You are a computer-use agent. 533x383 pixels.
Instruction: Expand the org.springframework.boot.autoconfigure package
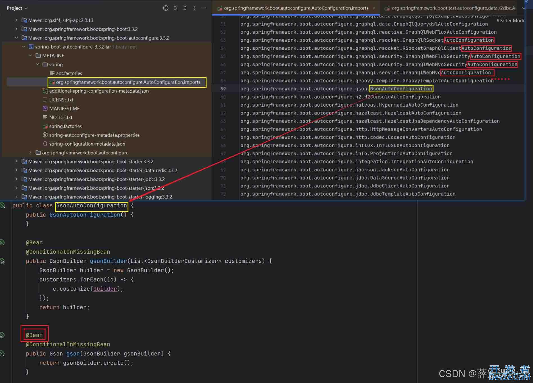pos(30,153)
